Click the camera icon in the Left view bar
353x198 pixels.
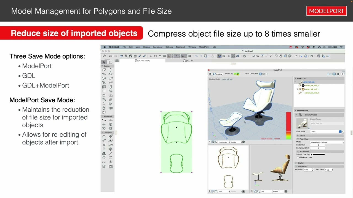[286, 191]
